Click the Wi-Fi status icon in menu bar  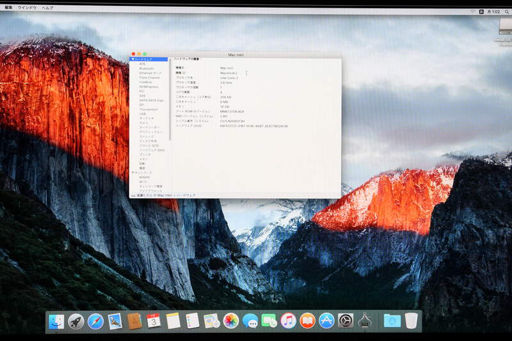472,12
